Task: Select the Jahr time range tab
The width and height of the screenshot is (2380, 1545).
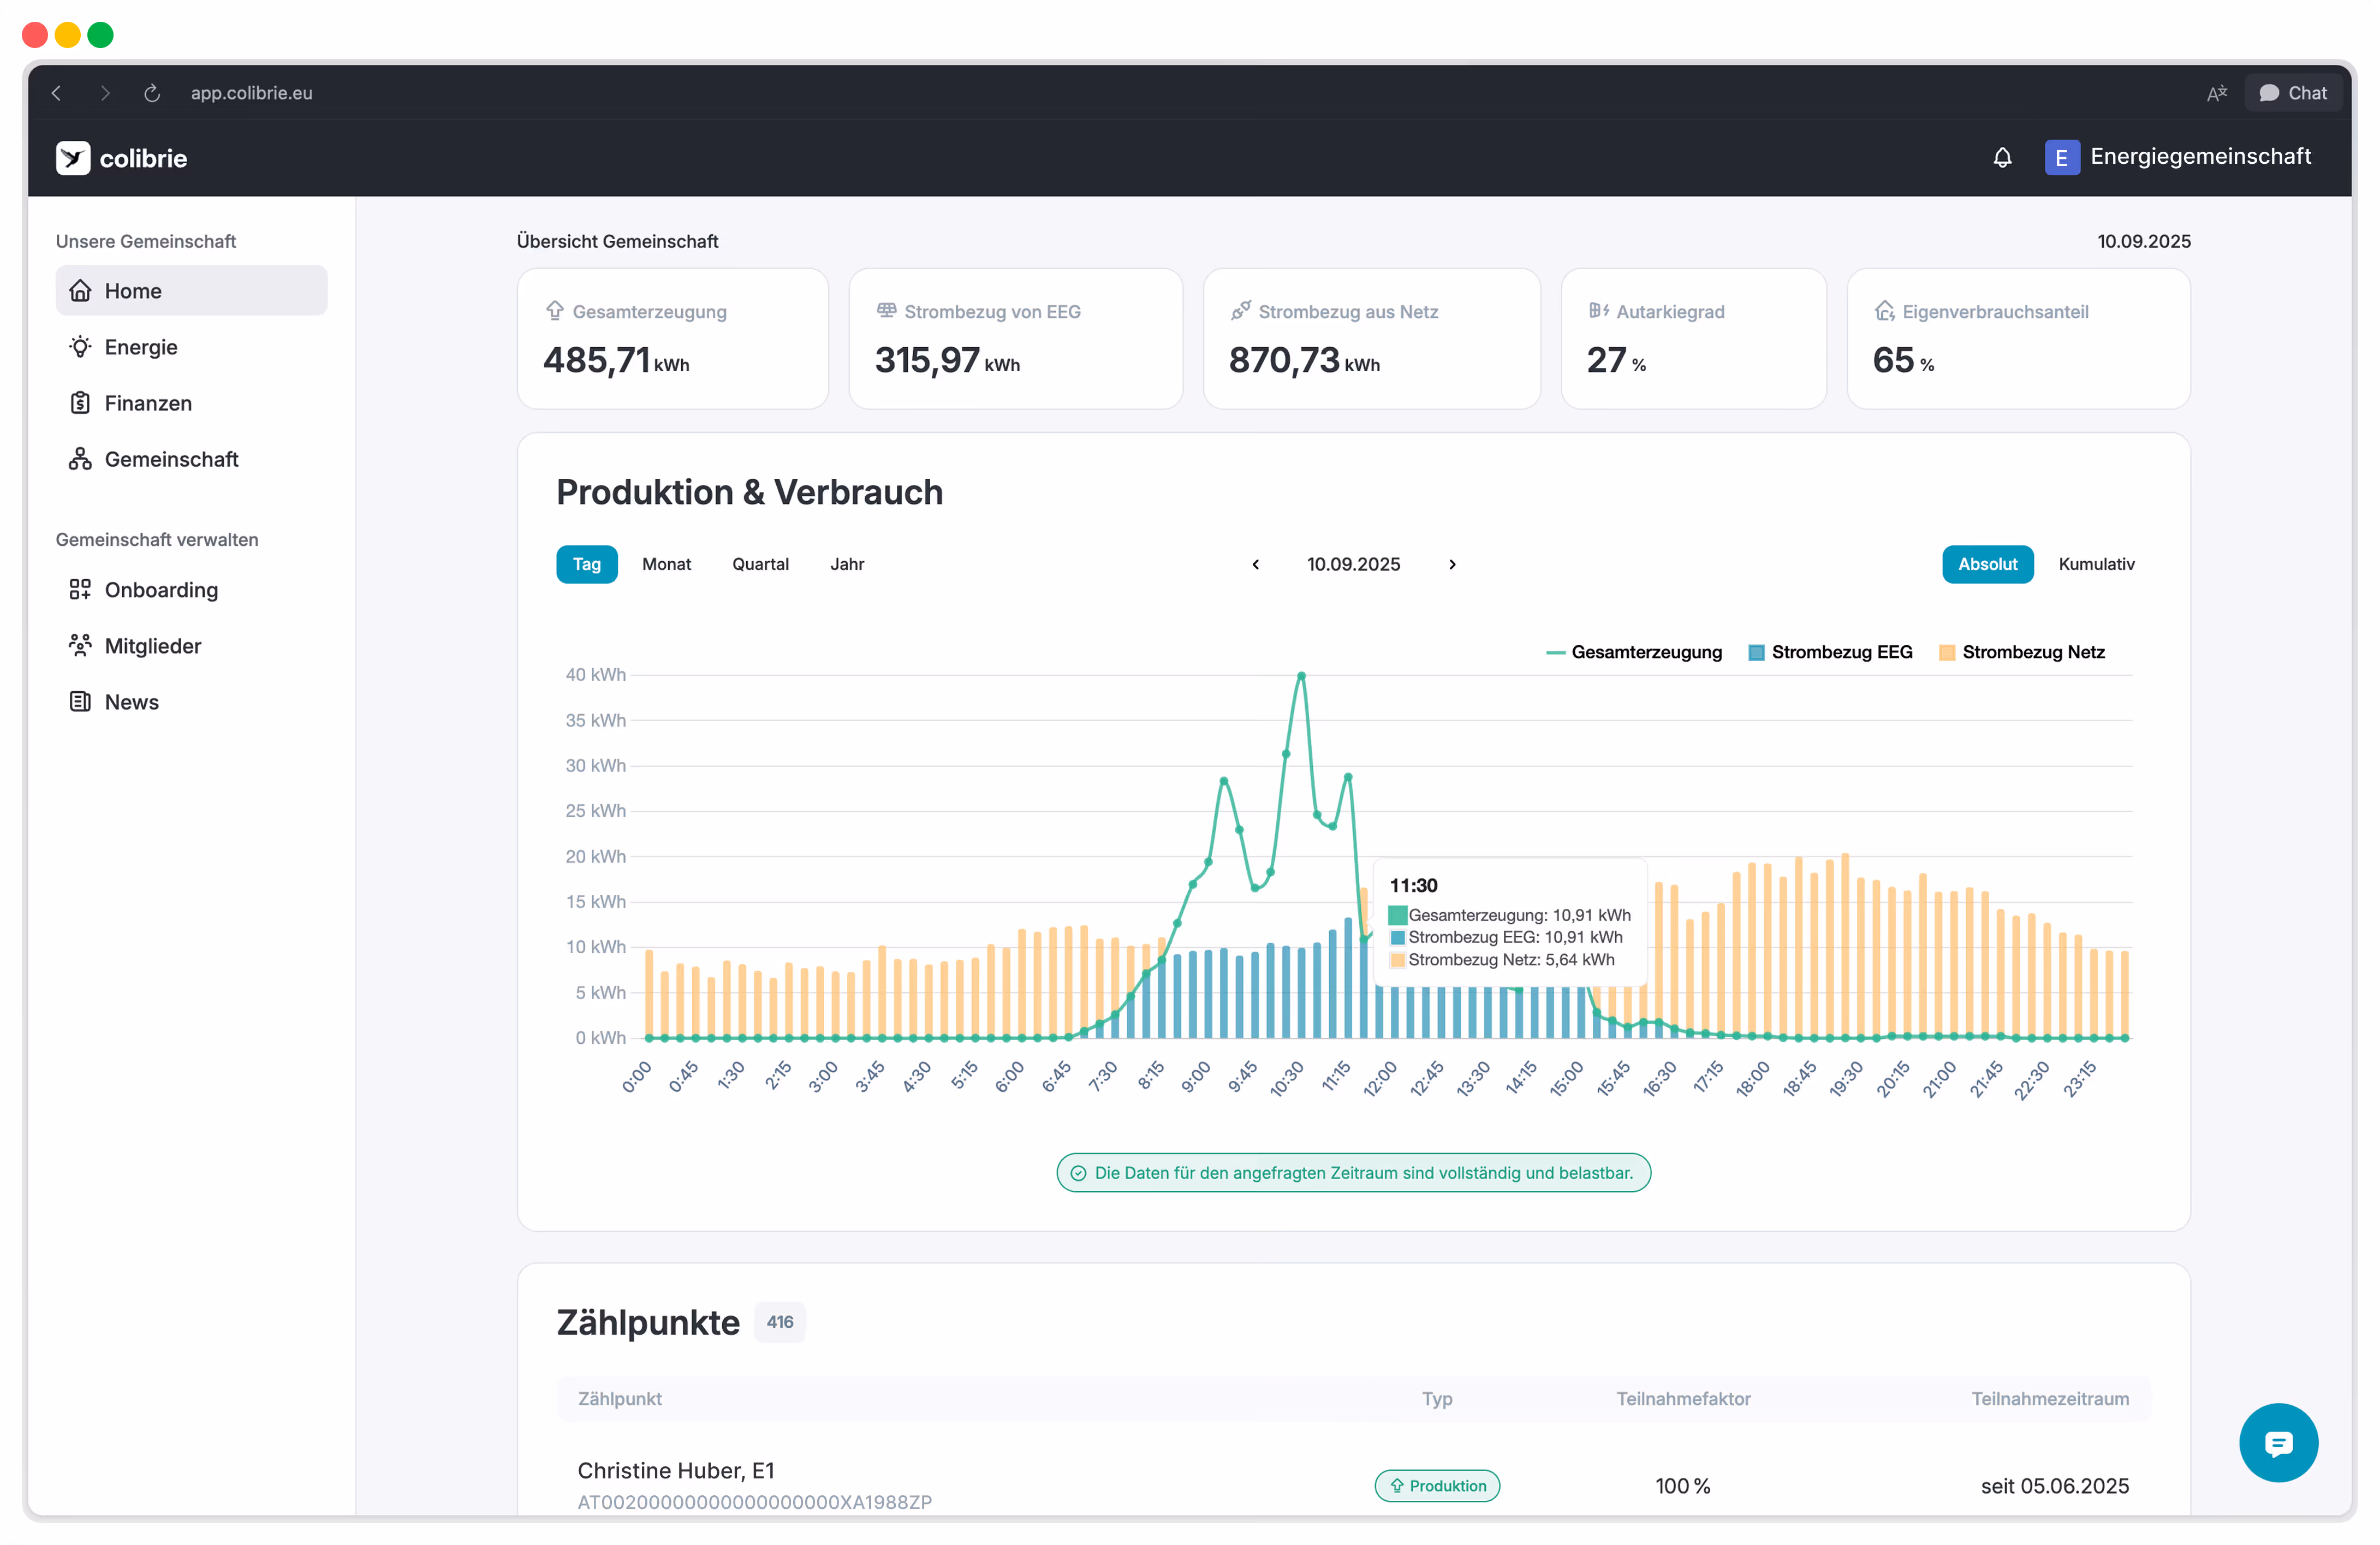Action: point(846,563)
